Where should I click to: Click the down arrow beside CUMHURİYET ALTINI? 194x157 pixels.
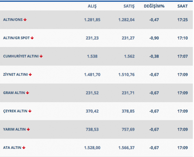coord(41,56)
